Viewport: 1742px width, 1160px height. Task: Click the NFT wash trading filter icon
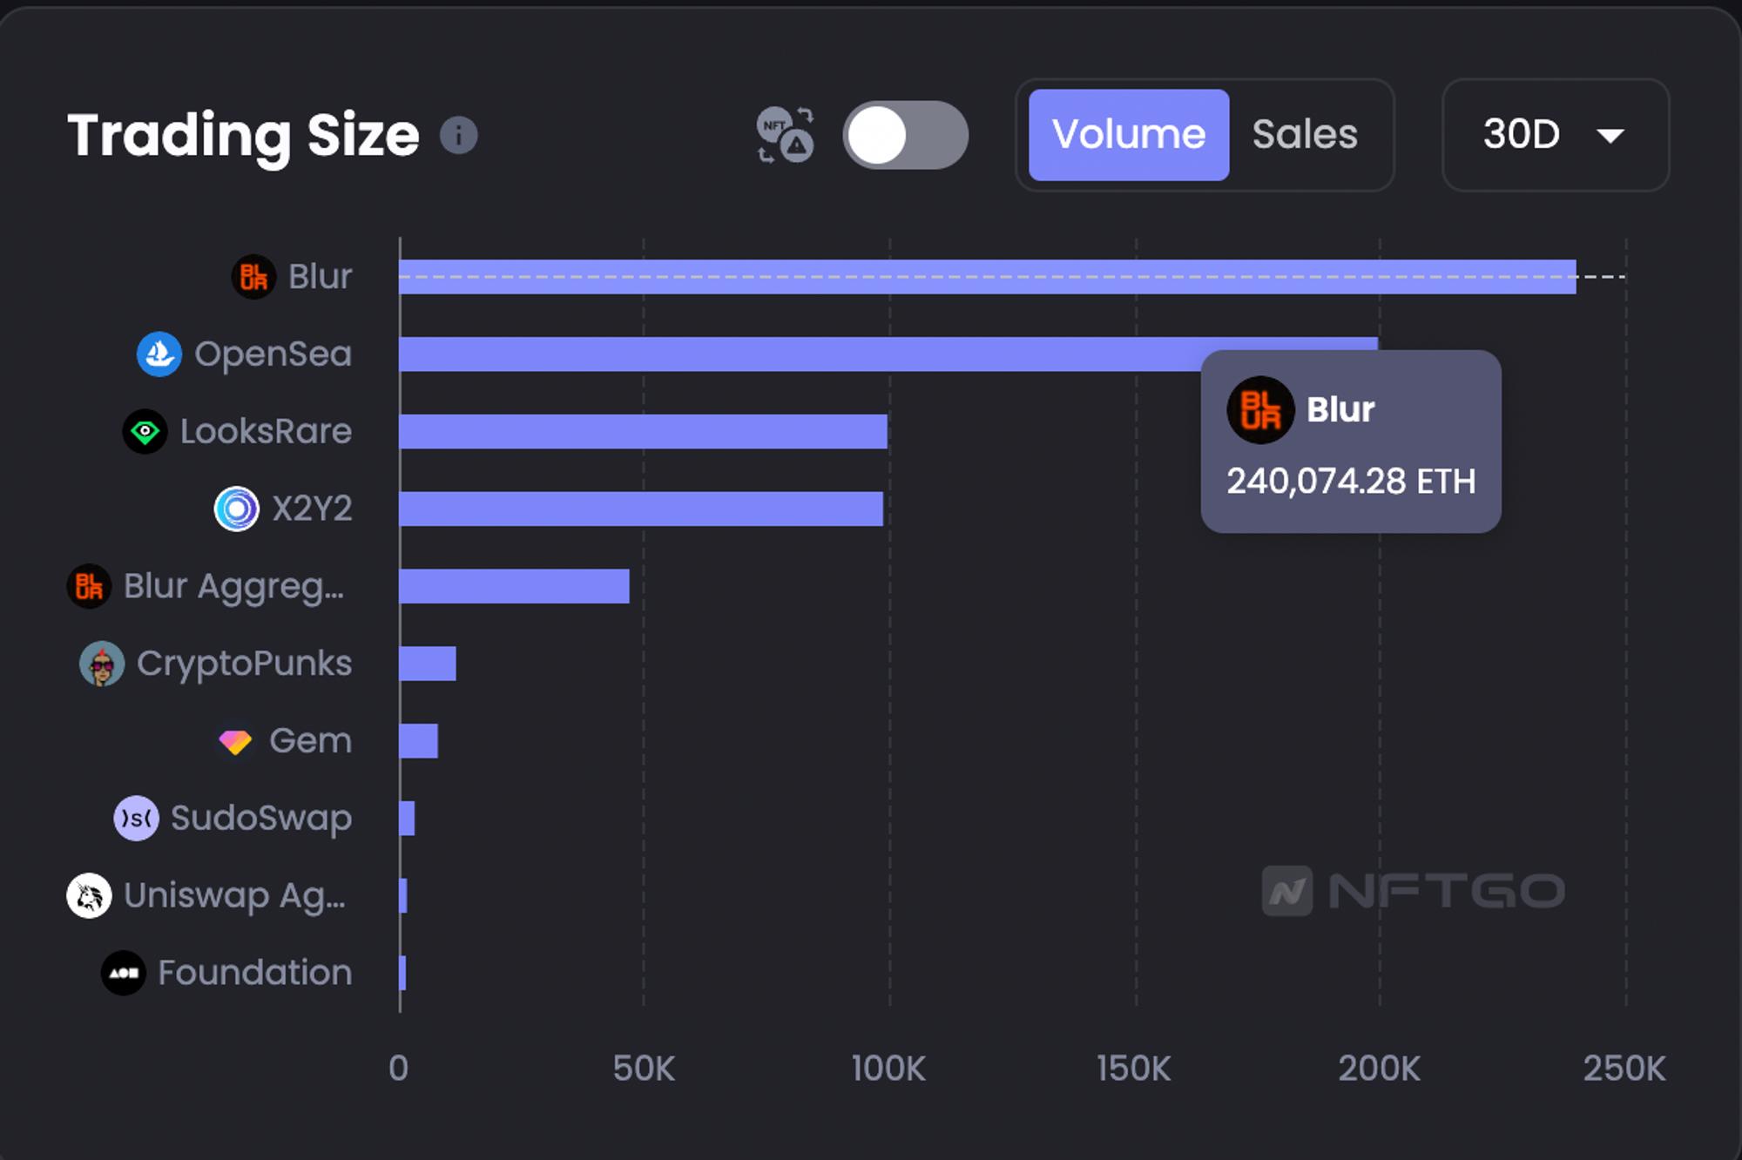[x=785, y=135]
